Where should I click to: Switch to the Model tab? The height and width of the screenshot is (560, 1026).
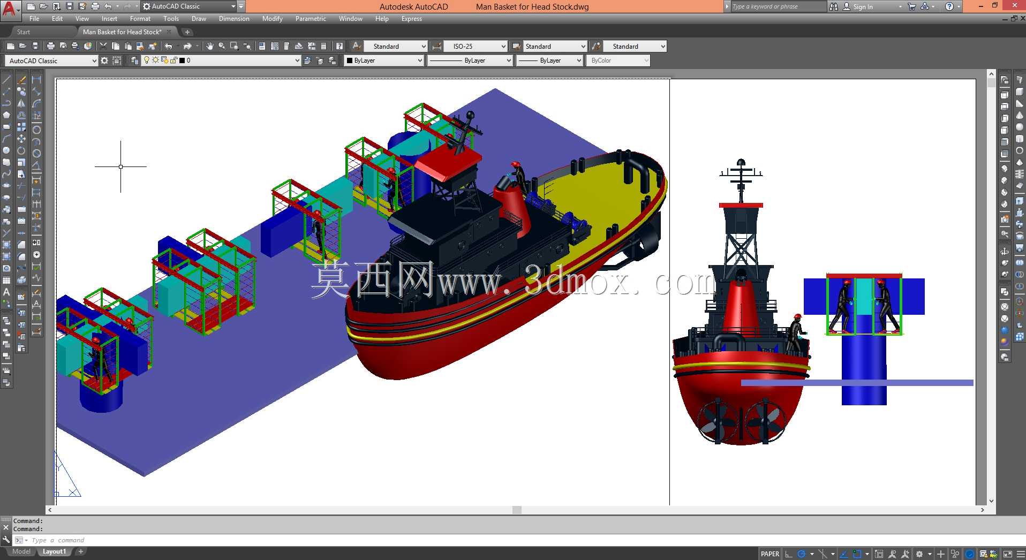[x=21, y=551]
